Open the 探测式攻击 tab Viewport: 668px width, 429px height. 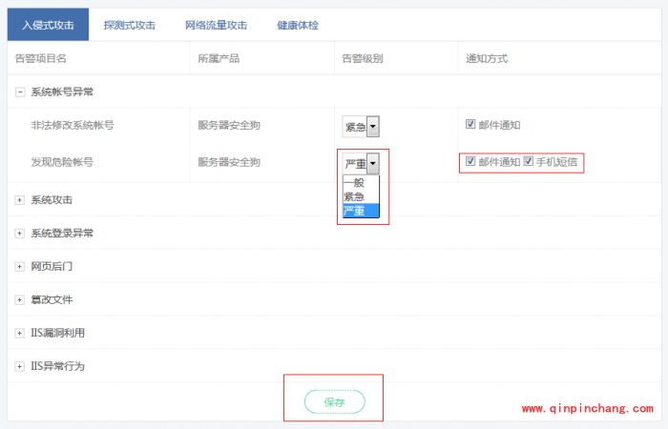(129, 25)
